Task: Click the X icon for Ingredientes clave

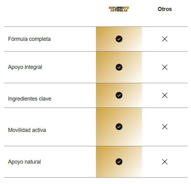Action: pyautogui.click(x=165, y=95)
